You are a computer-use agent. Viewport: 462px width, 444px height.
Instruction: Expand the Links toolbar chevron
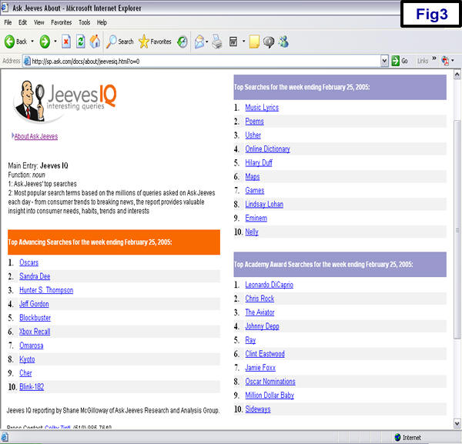tap(434, 58)
